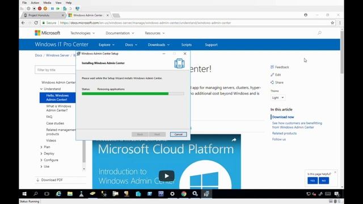This screenshot has width=363, height=204.
Task: Open a new Chrome tab
Action: pos(116,15)
